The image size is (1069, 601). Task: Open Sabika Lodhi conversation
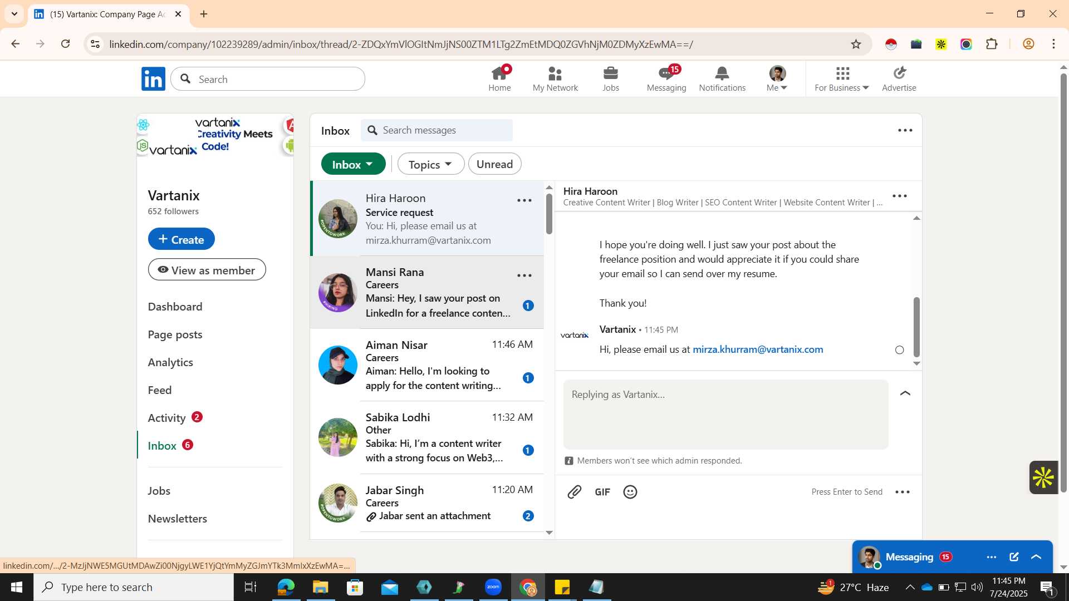(x=427, y=438)
